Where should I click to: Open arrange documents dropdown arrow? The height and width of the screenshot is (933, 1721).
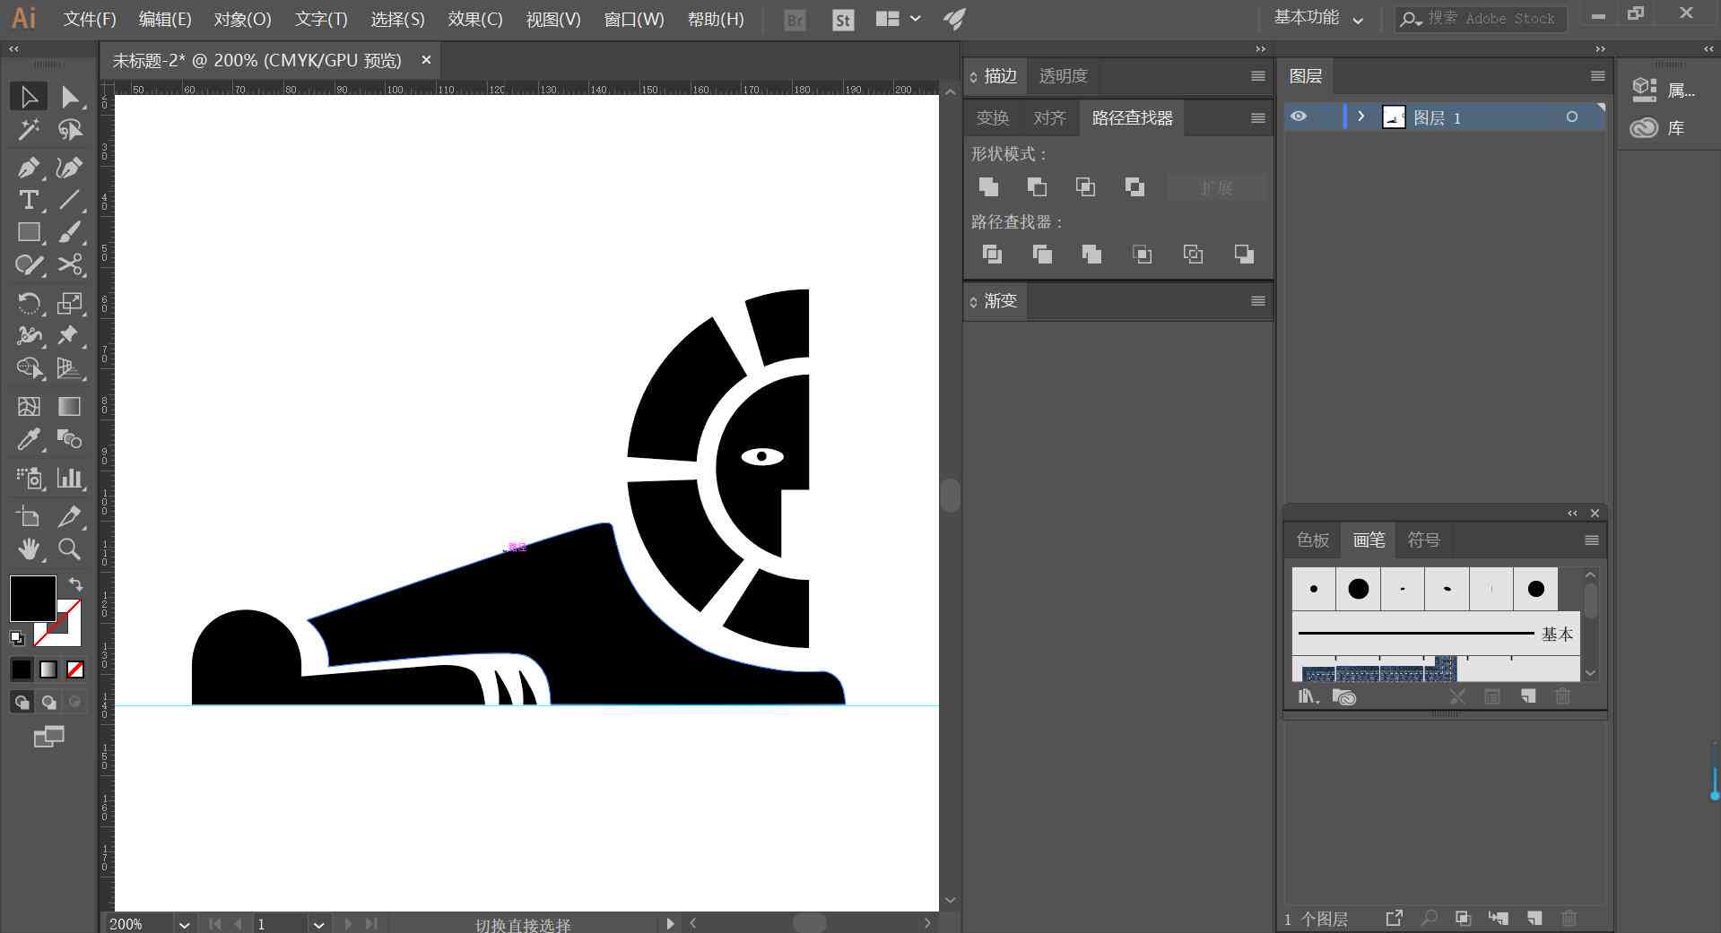point(915,18)
